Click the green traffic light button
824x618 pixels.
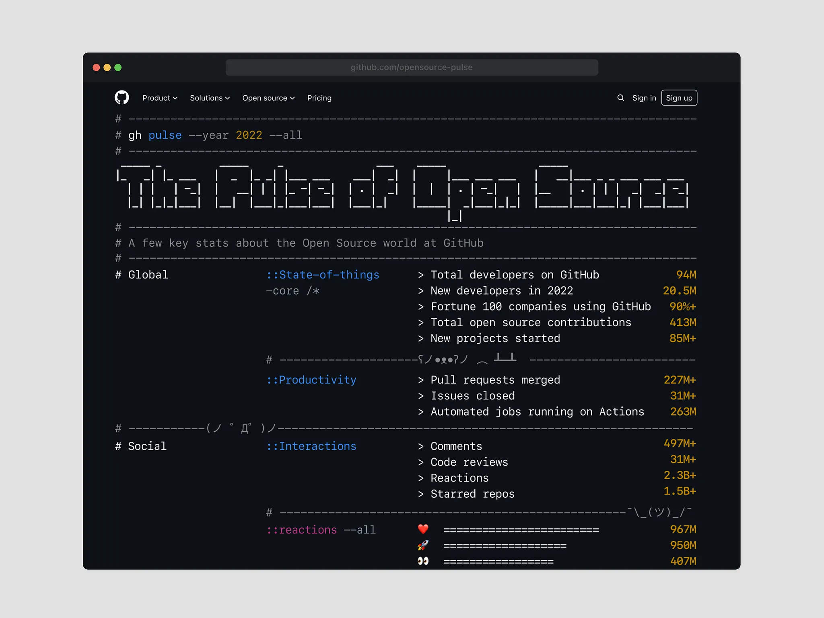[118, 67]
